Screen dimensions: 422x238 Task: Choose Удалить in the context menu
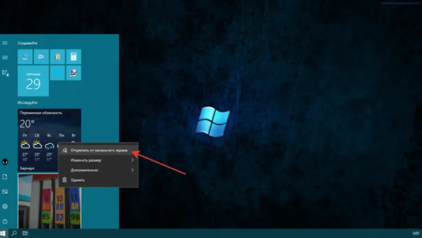98,180
